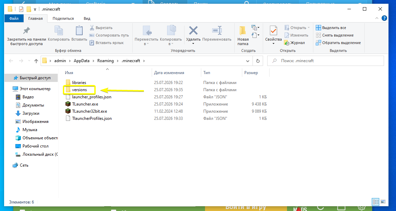
Task: Select TlauncherProfiles.json file
Action: click(x=92, y=118)
